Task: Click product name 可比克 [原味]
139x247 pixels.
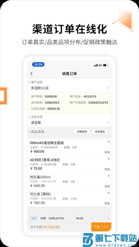Action: click(40, 194)
